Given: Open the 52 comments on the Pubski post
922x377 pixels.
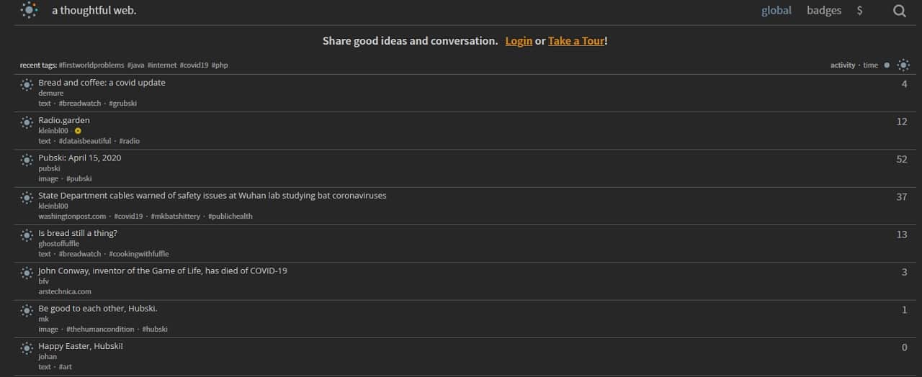Looking at the screenshot, I should pyautogui.click(x=901, y=160).
